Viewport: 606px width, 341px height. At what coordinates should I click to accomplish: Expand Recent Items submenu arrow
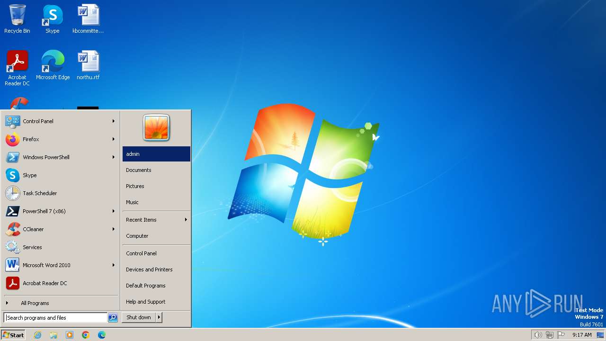click(186, 220)
